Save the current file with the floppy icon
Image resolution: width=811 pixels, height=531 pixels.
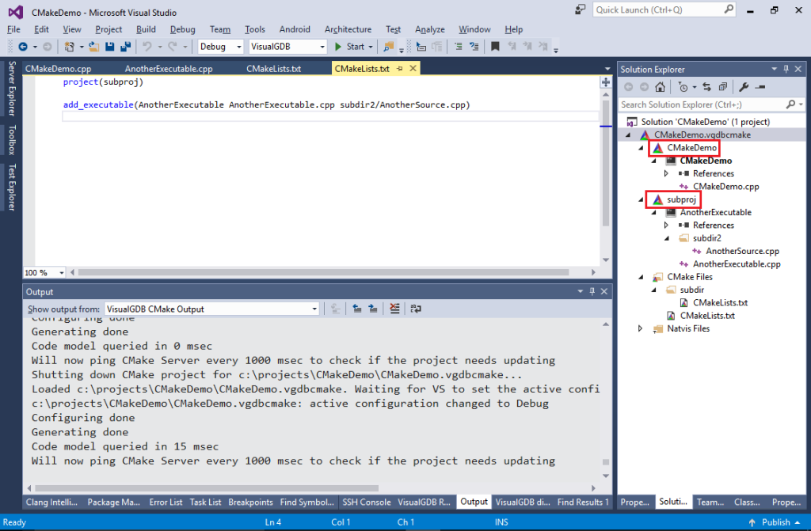109,47
